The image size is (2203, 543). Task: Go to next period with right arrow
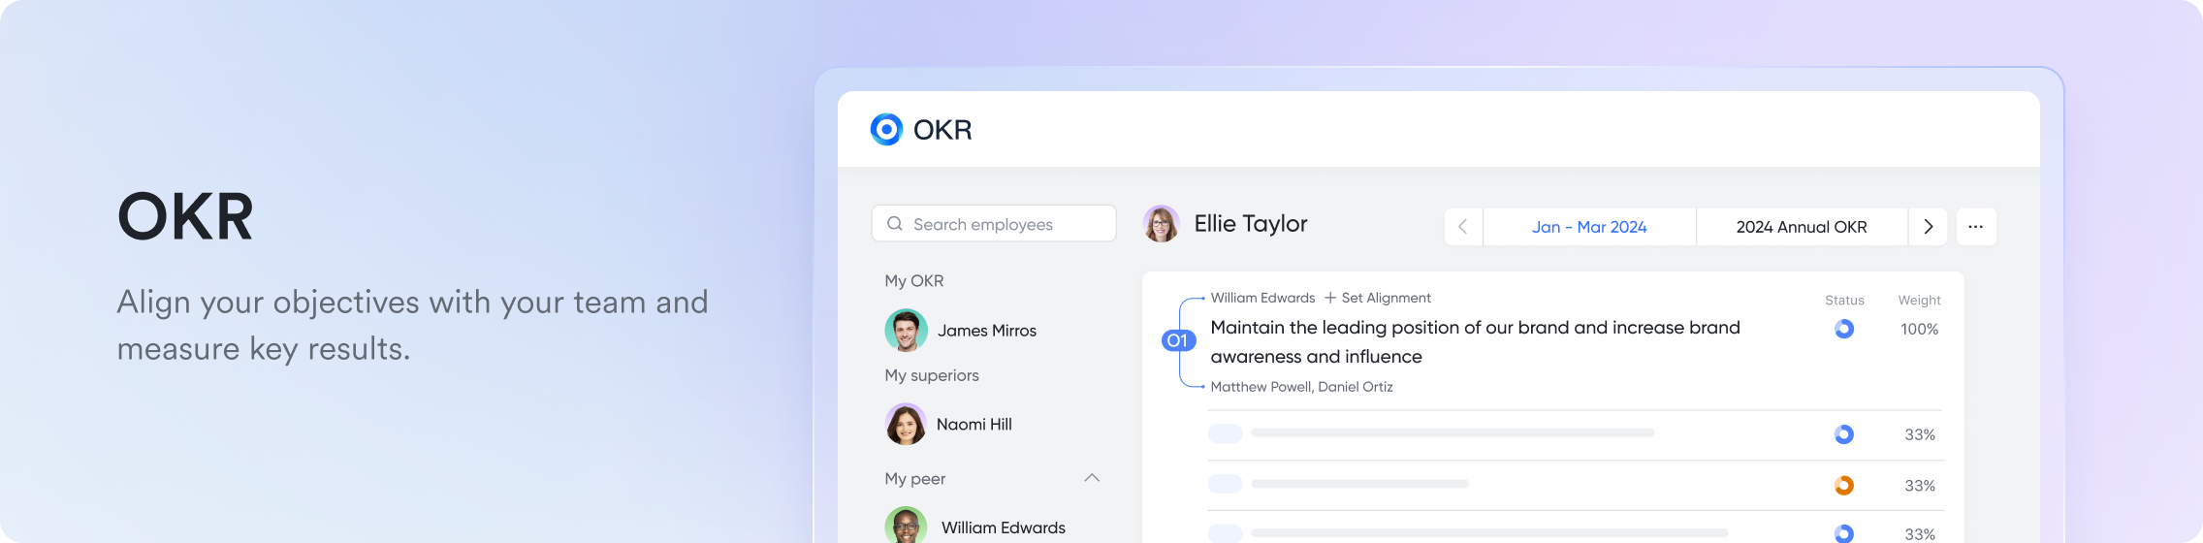click(1928, 227)
